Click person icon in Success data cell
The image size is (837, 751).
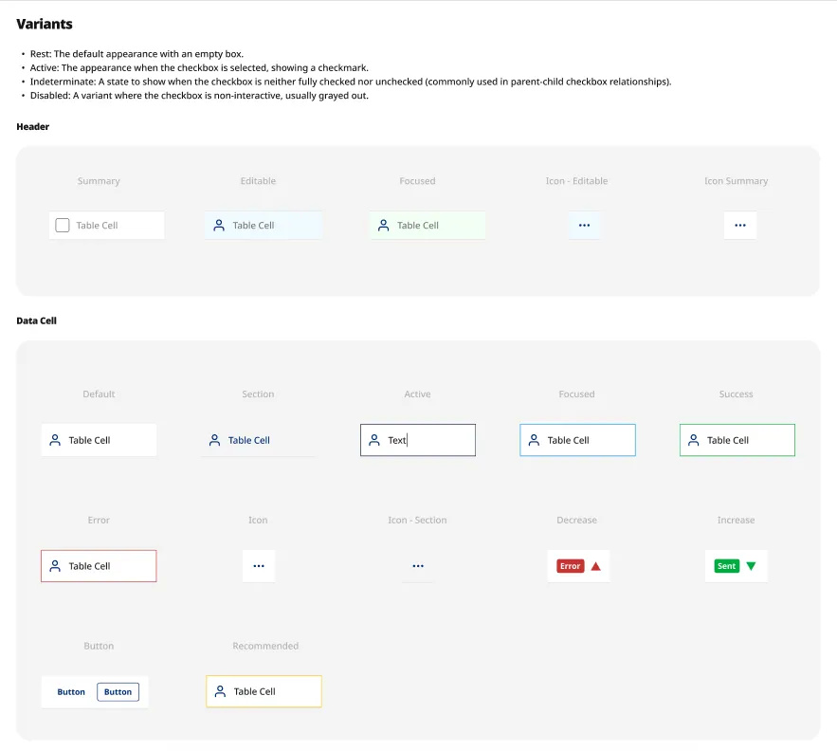pos(694,440)
